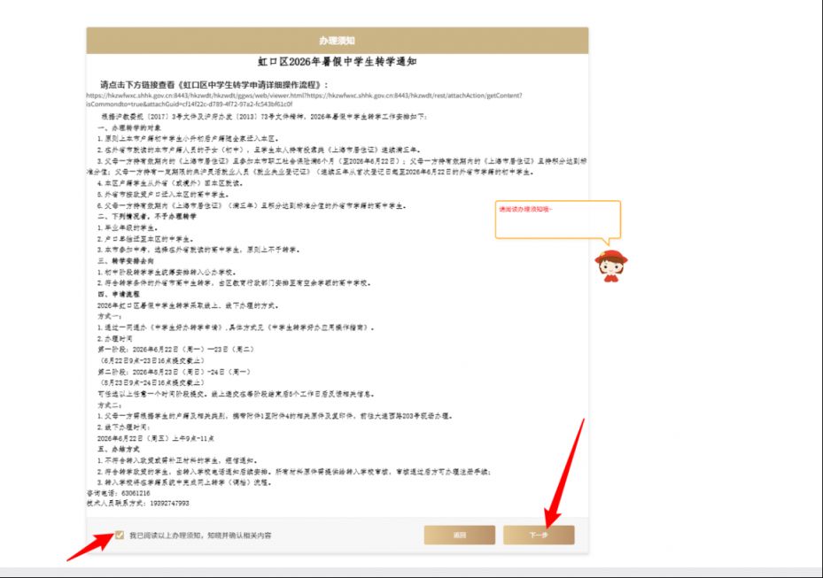Click red 请阅读办理须知 text in bubble
The width and height of the screenshot is (823, 578).
pos(525,209)
